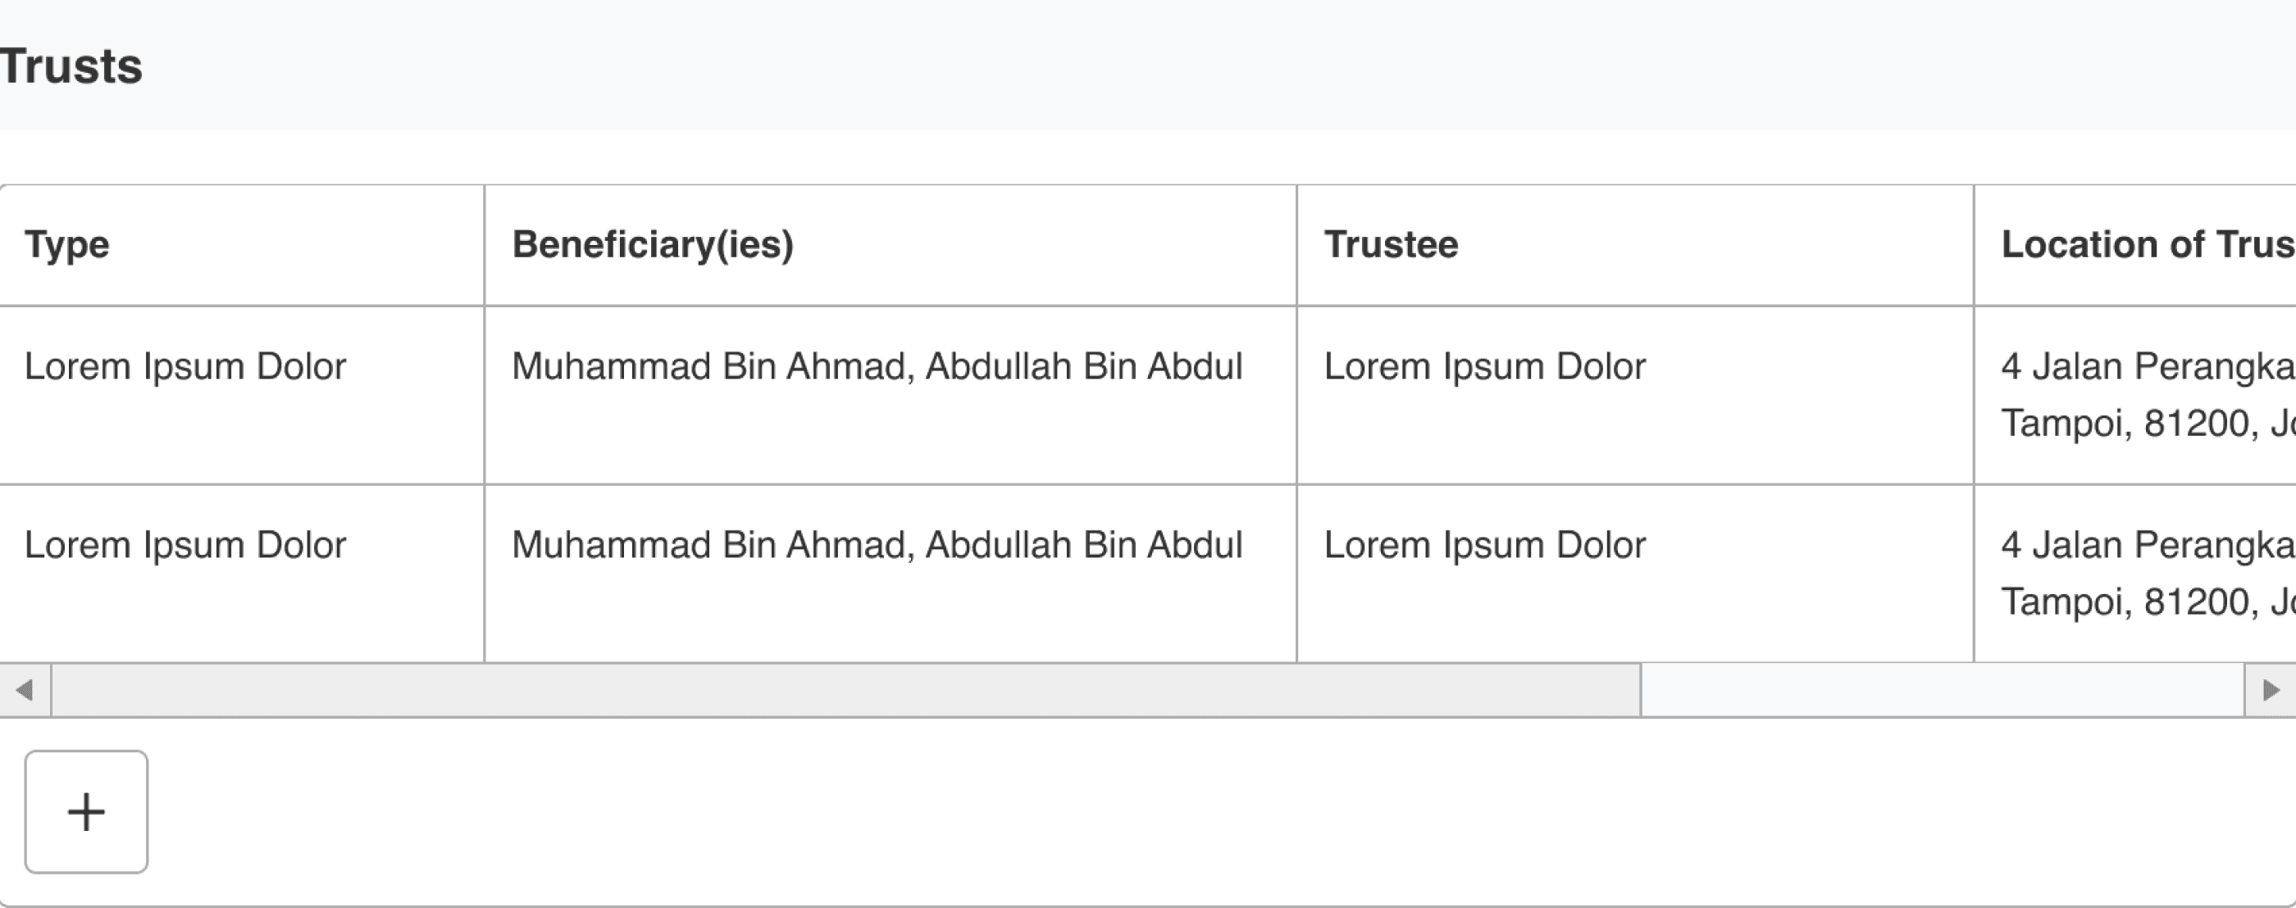The height and width of the screenshot is (908, 2296).
Task: Click the horizontal scrollbar thumb
Action: click(846, 690)
